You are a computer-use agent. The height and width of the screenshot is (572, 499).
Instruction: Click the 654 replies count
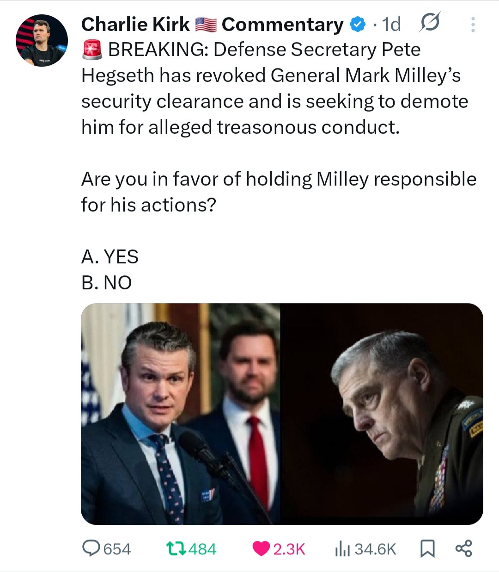[117, 549]
